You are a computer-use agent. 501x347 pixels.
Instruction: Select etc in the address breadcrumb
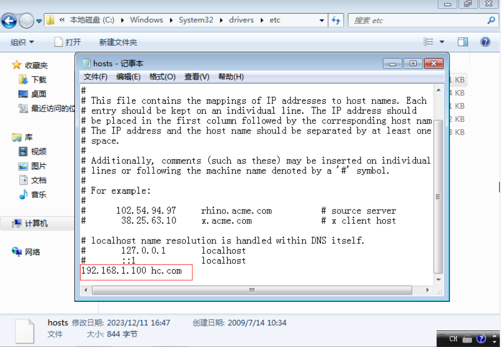coord(275,20)
